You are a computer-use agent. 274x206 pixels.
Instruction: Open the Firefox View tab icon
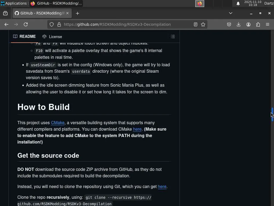pos(5,13)
